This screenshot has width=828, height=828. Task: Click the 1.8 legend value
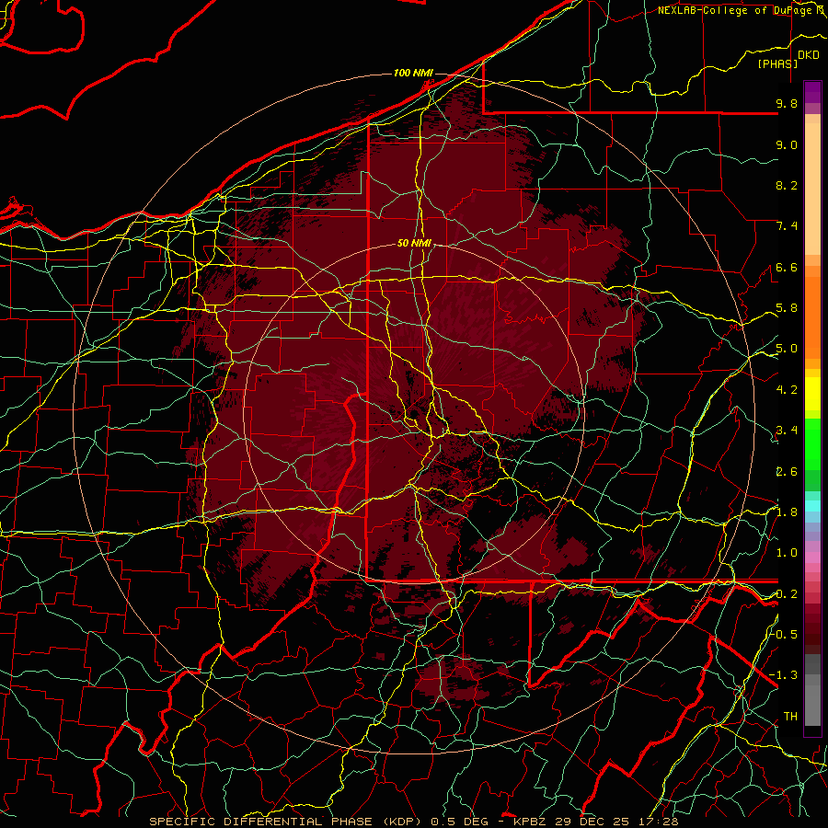coord(787,512)
